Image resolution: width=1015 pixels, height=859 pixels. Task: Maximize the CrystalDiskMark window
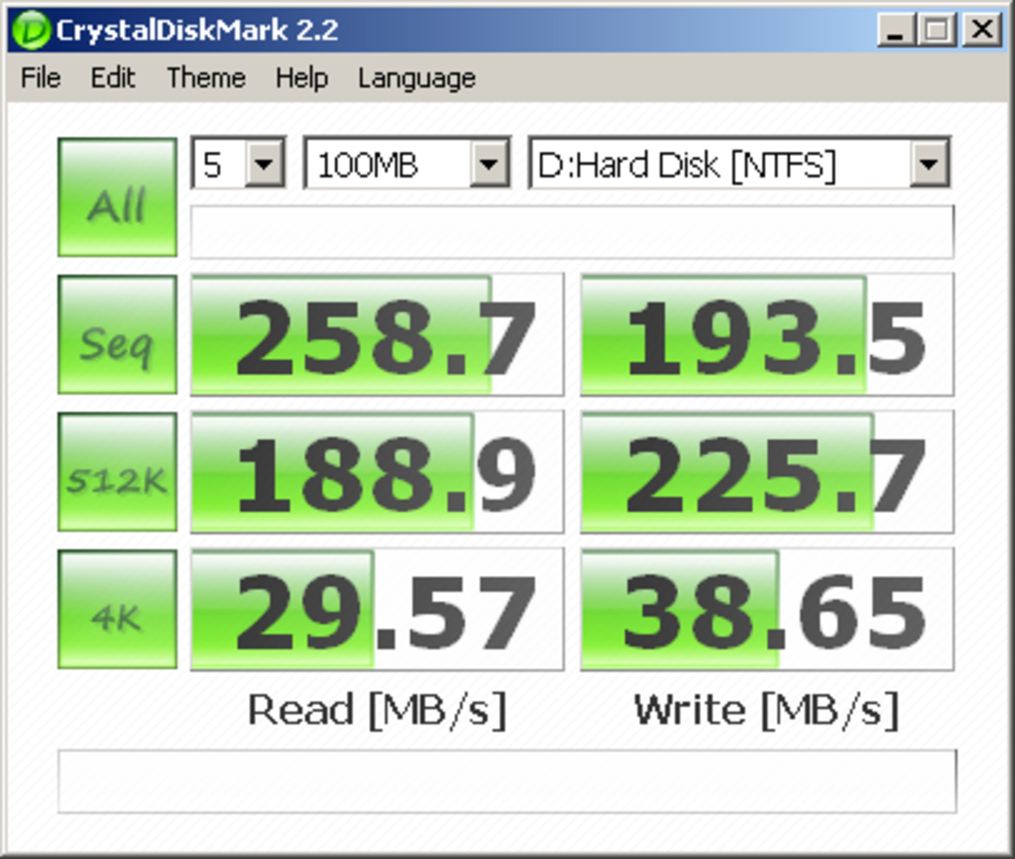[x=937, y=29]
